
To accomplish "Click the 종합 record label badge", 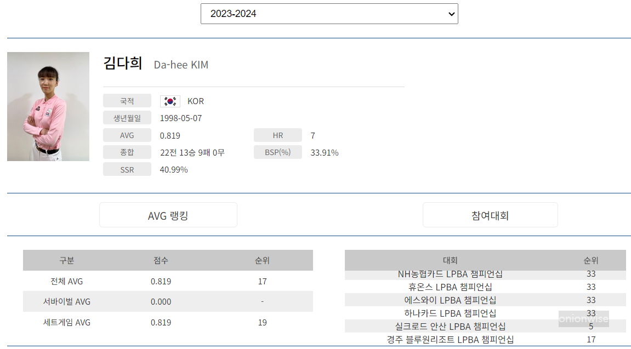I will tap(127, 152).
